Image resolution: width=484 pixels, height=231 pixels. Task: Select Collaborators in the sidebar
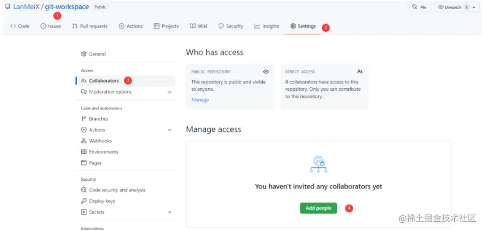(125, 81)
